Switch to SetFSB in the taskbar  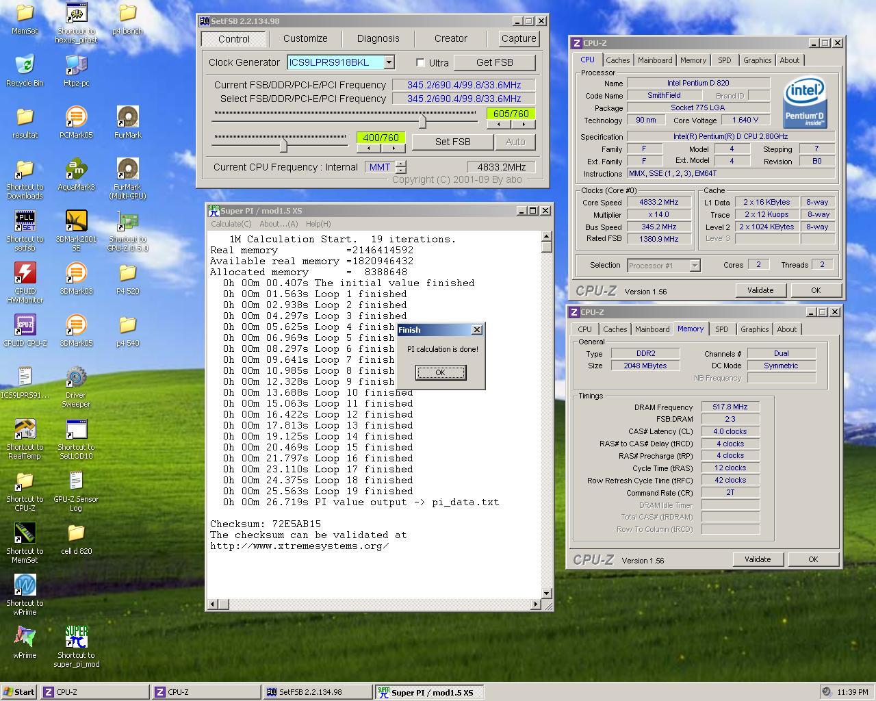318,692
